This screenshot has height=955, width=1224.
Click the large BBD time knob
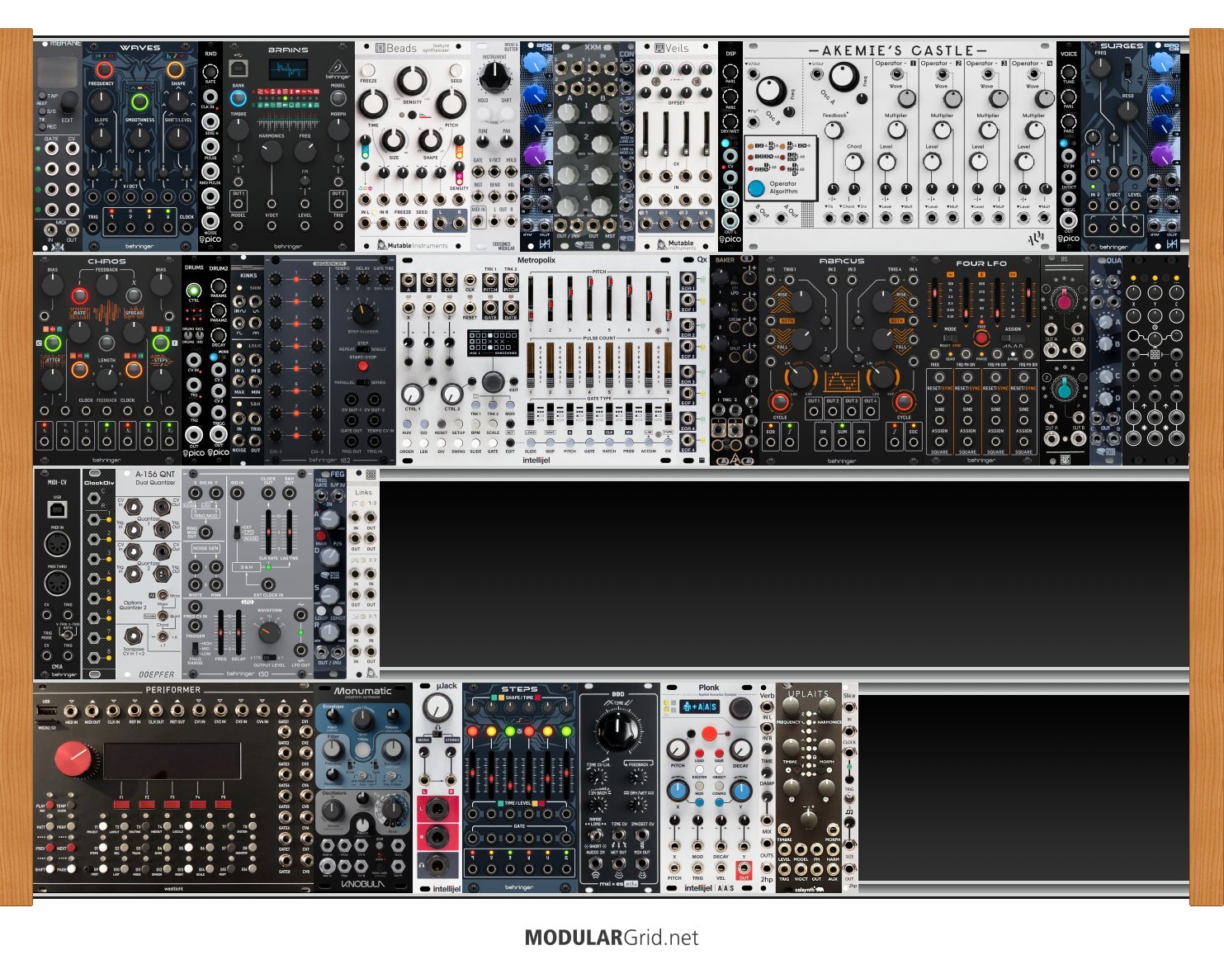pos(618,730)
